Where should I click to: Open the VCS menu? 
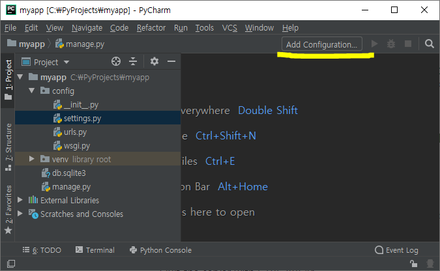click(x=229, y=28)
